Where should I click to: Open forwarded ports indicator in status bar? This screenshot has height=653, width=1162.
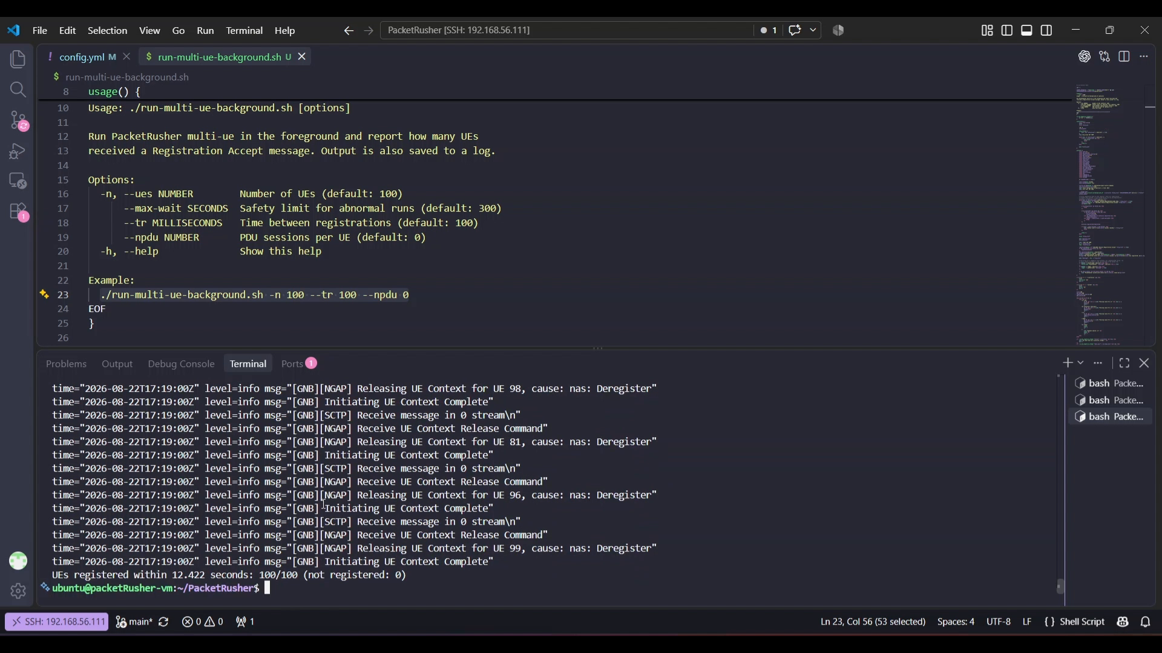[245, 622]
